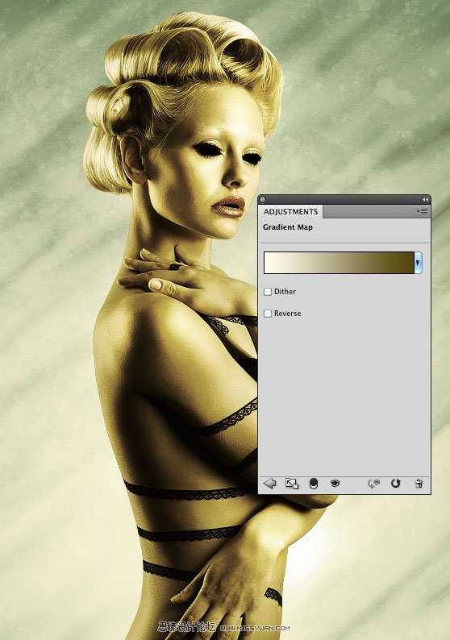
Task: View previous state icon in the panel footer
Action: click(x=373, y=484)
